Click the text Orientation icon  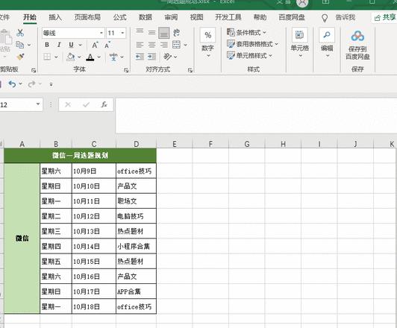(167, 57)
